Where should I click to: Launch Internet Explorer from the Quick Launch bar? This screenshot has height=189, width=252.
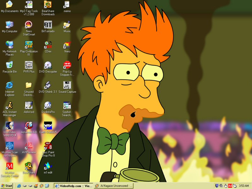tap(19, 186)
